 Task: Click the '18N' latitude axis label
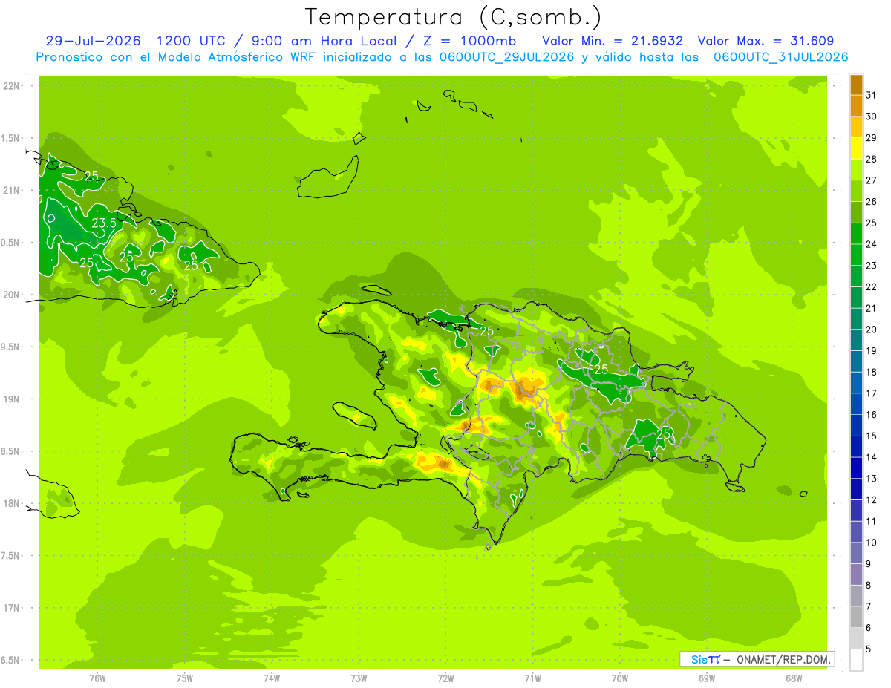12,504
